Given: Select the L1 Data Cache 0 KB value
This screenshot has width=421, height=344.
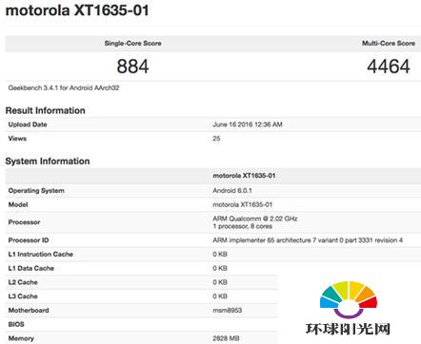Looking at the screenshot, I should pyautogui.click(x=220, y=268).
